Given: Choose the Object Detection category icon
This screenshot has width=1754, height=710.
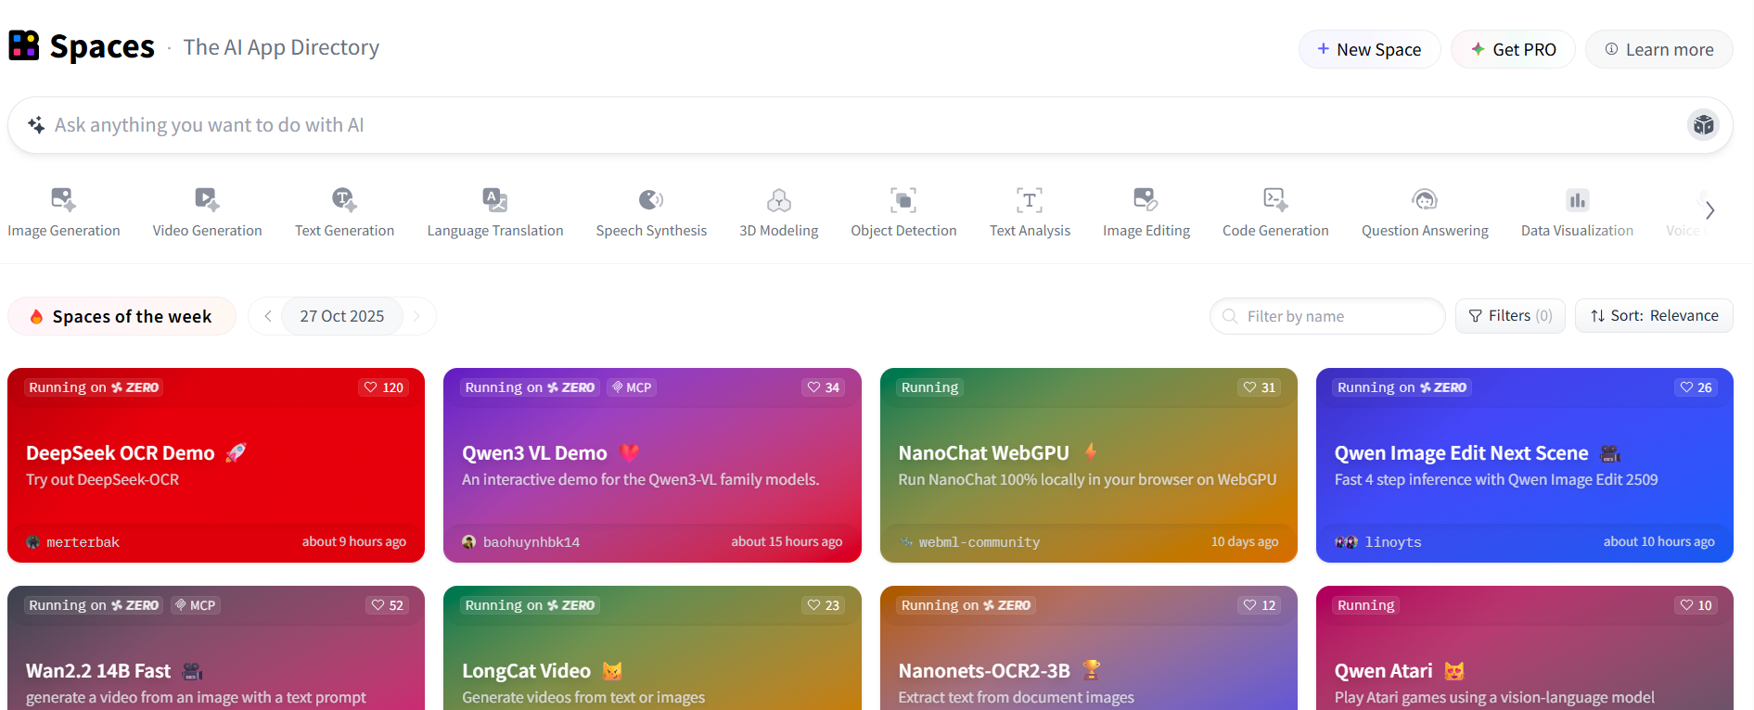Looking at the screenshot, I should click(x=903, y=199).
